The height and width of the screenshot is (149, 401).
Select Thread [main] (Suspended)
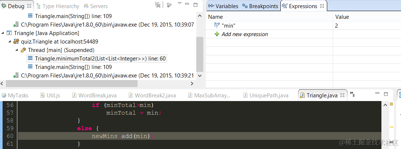click(61, 50)
